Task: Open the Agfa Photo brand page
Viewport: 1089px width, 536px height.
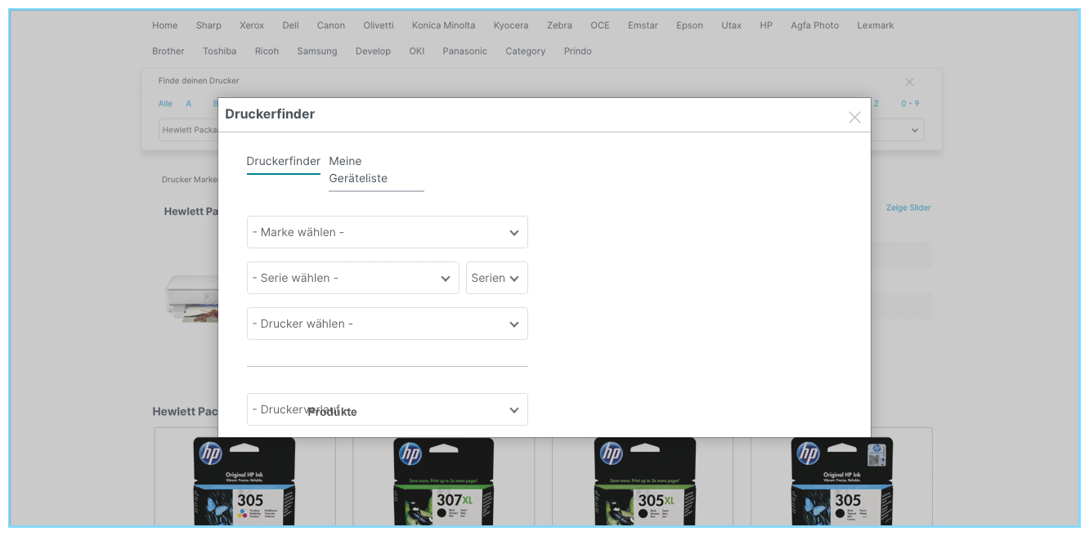Action: click(x=815, y=25)
